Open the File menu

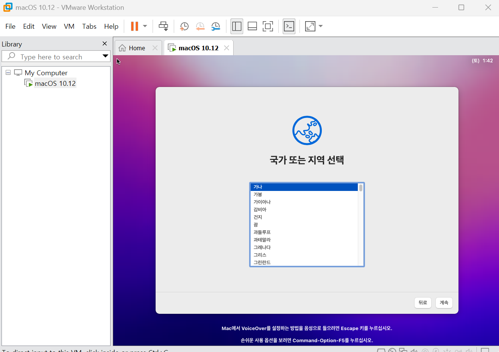[x=10, y=26]
